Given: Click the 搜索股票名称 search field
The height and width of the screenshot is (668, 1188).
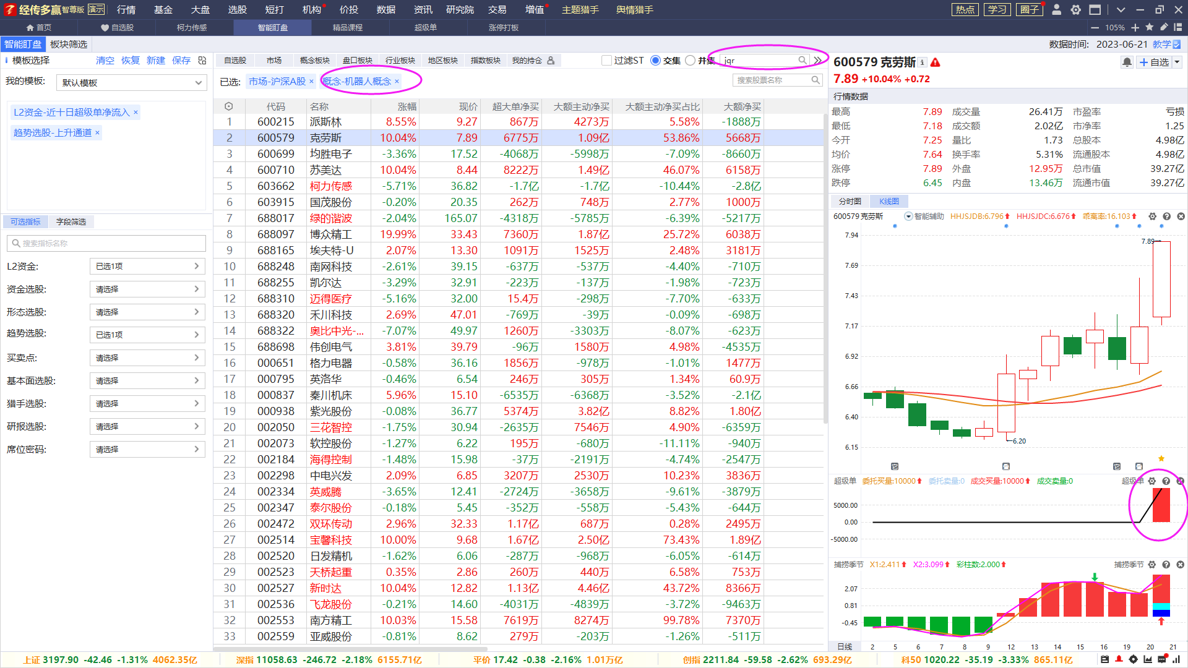Looking at the screenshot, I should pyautogui.click(x=778, y=80).
